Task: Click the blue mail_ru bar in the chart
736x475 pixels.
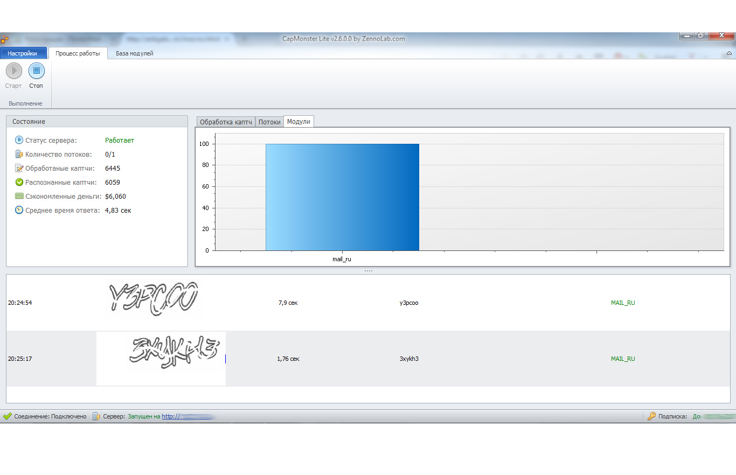Action: (342, 197)
